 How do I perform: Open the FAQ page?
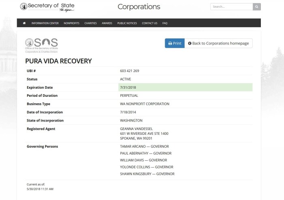pyautogui.click(x=165, y=23)
